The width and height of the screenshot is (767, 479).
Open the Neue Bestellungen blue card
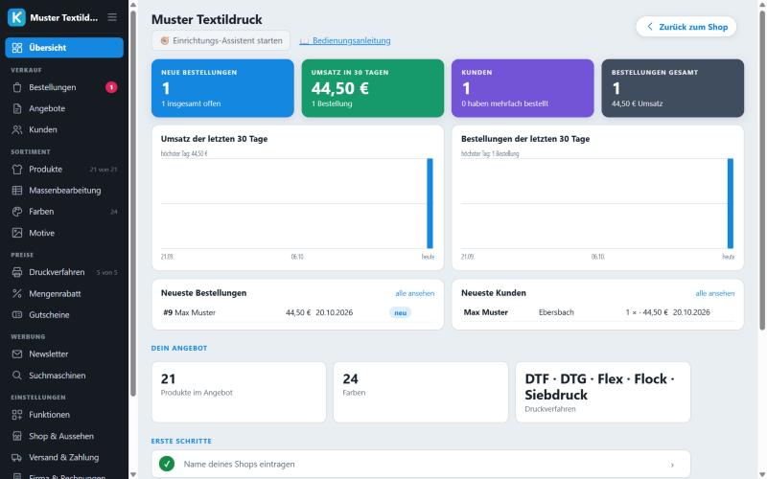(x=222, y=88)
